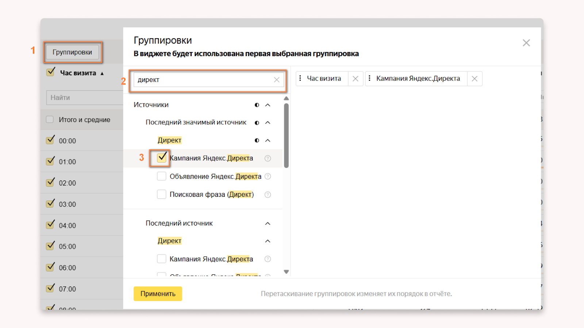Select the Последний значимый источник tree label
Viewport: 584px width, 328px height.
(196, 122)
